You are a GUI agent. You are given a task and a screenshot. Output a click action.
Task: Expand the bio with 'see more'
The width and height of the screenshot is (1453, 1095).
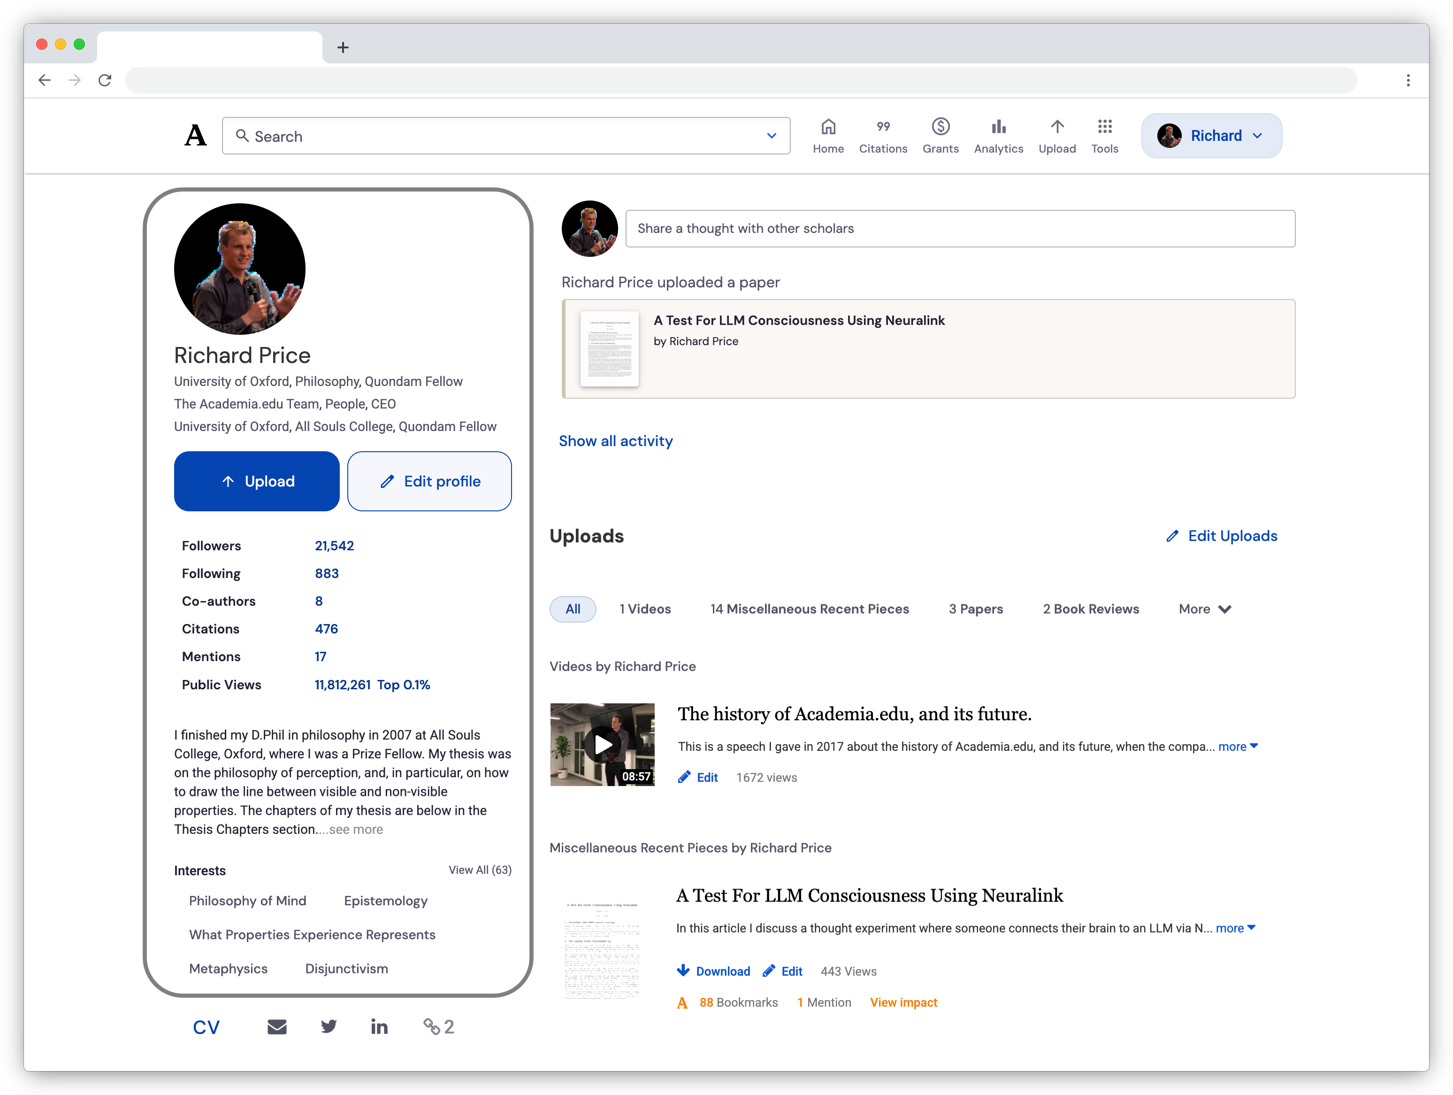(x=355, y=829)
